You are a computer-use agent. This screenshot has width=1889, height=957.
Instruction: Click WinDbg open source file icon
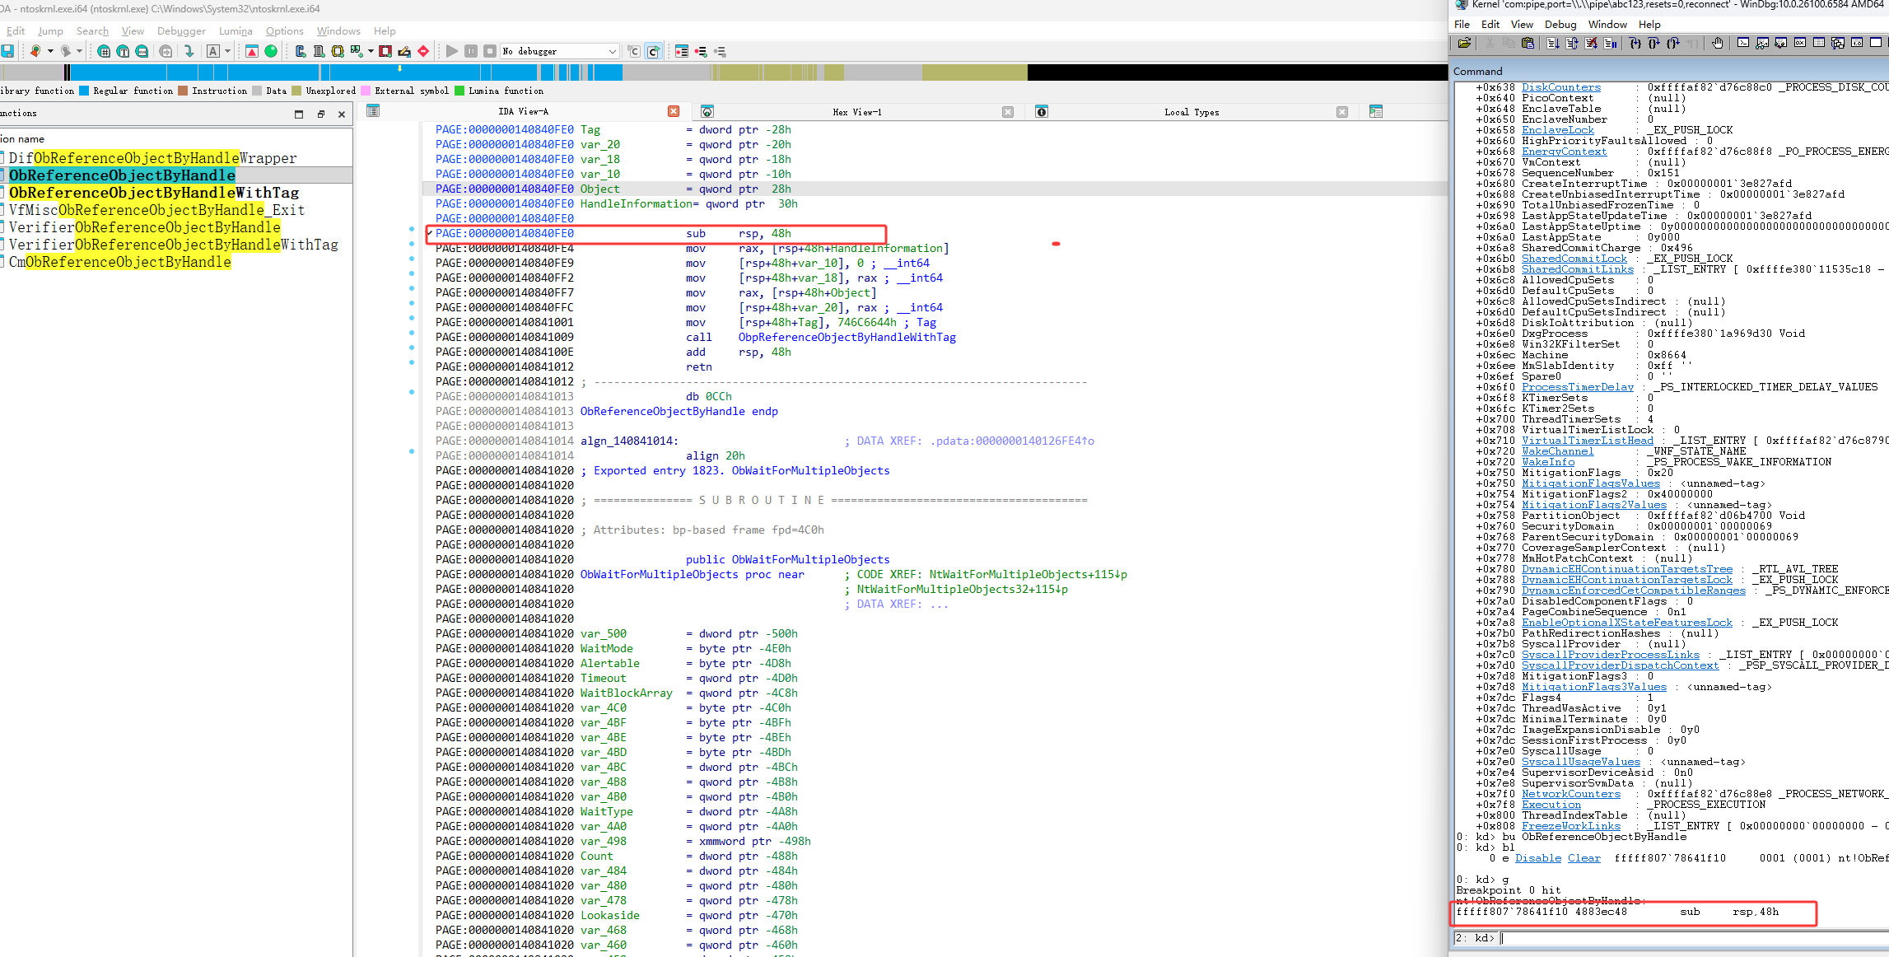click(1464, 43)
